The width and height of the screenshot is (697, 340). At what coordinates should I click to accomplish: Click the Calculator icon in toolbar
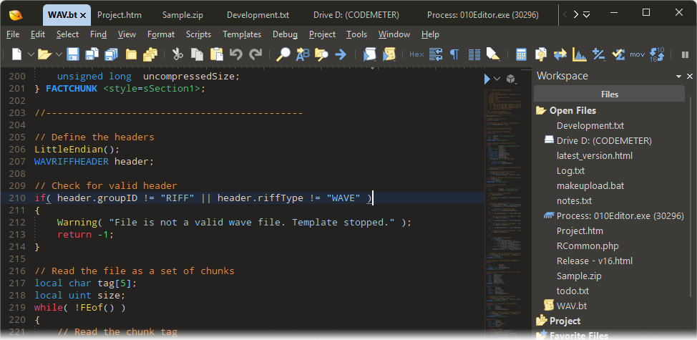[x=521, y=54]
